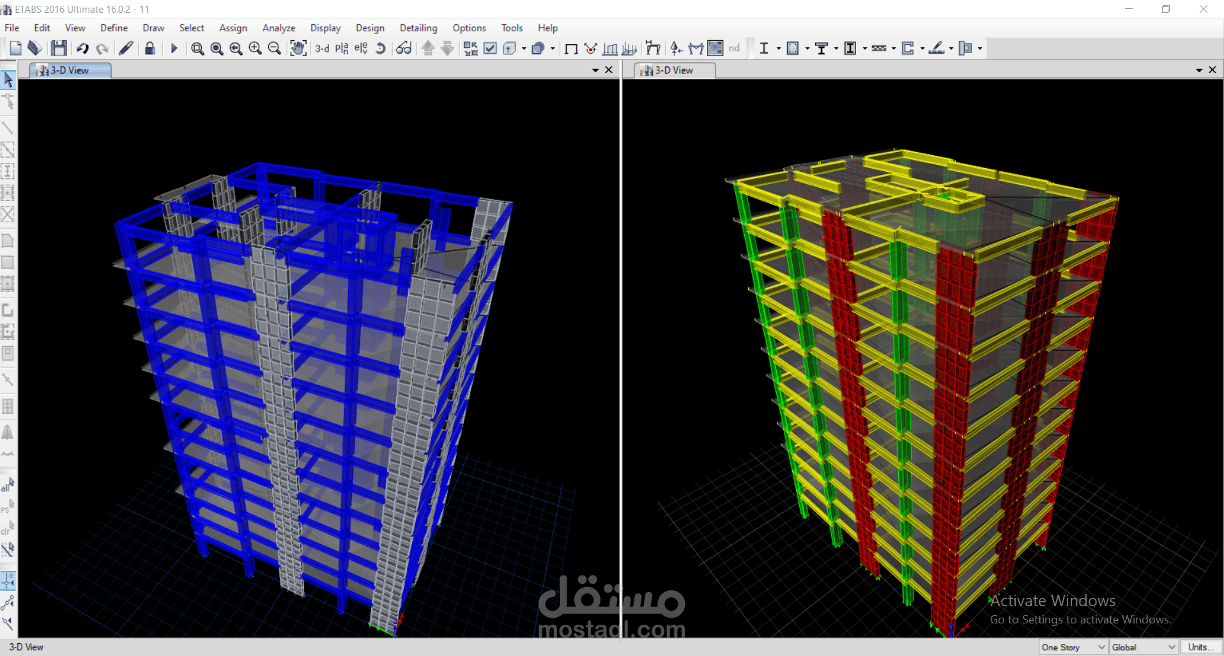The height and width of the screenshot is (656, 1224).
Task: Click the Redo arrow in toolbar
Action: [x=102, y=48]
